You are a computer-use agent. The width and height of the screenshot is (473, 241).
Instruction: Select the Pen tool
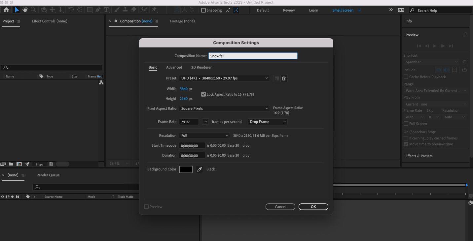(x=98, y=10)
